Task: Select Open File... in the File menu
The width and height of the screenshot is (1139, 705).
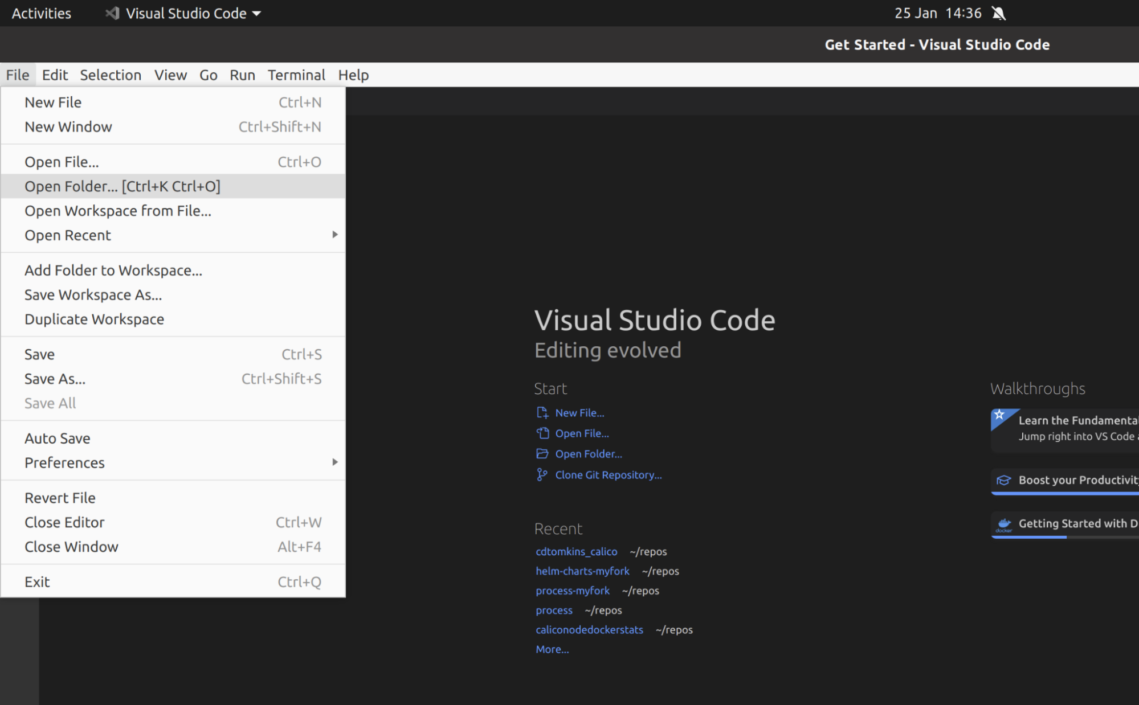Action: click(173, 162)
